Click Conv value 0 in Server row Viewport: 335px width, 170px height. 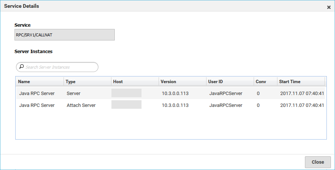[258, 93]
